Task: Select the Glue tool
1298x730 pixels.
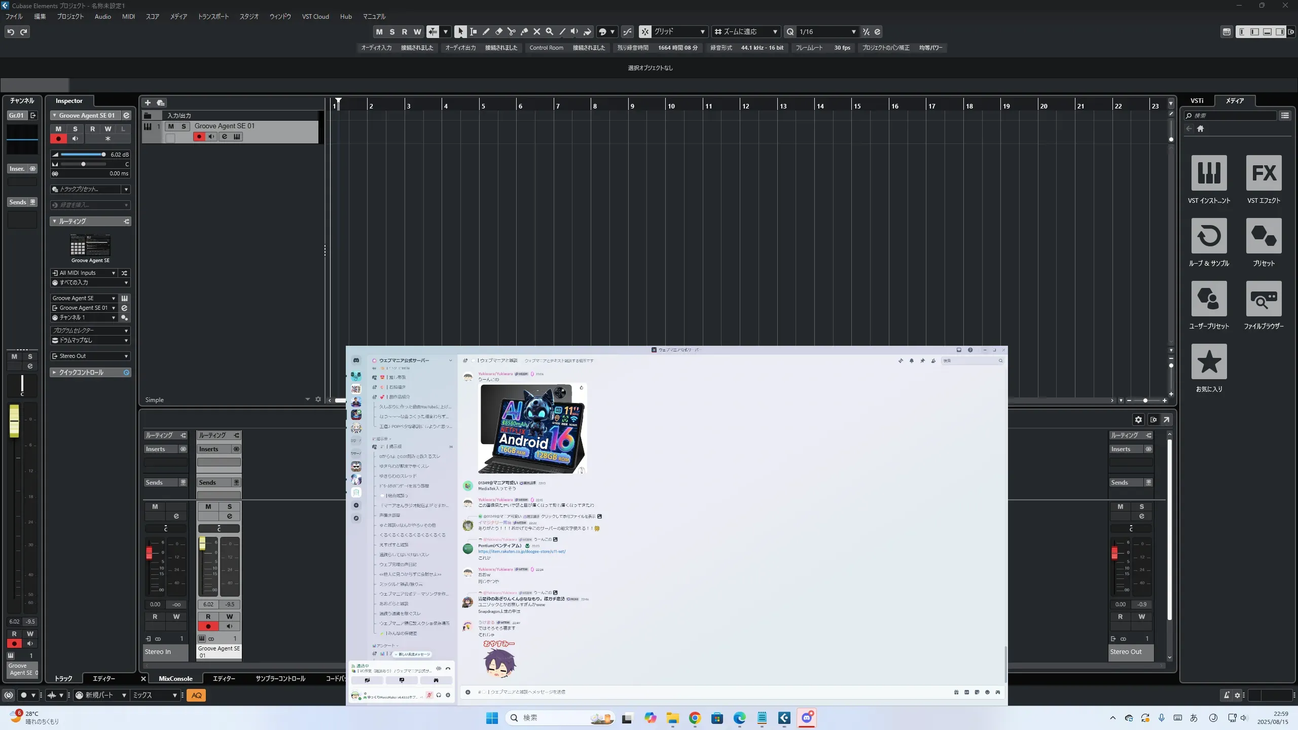Action: click(524, 31)
